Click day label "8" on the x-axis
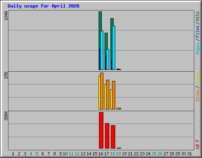 pos(54,154)
